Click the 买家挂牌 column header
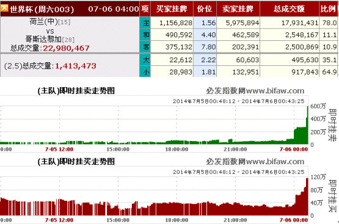The image size is (339, 224). coord(172,9)
